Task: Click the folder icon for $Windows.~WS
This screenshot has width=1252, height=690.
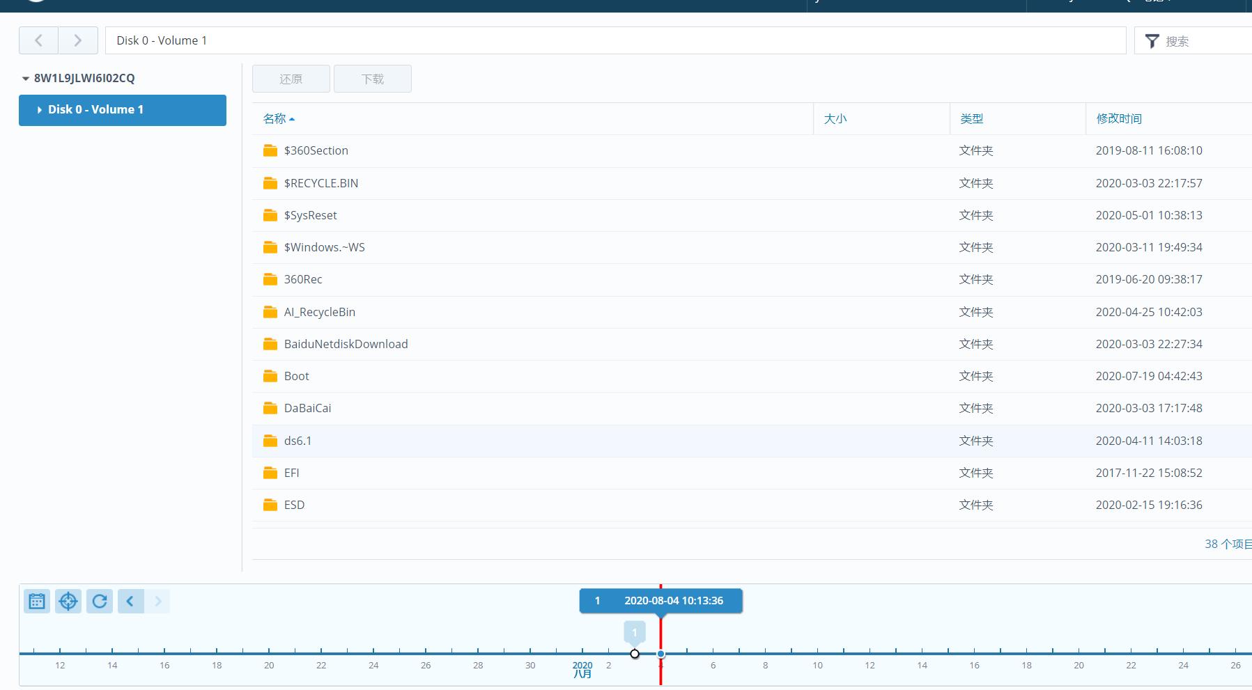Action: click(x=270, y=247)
